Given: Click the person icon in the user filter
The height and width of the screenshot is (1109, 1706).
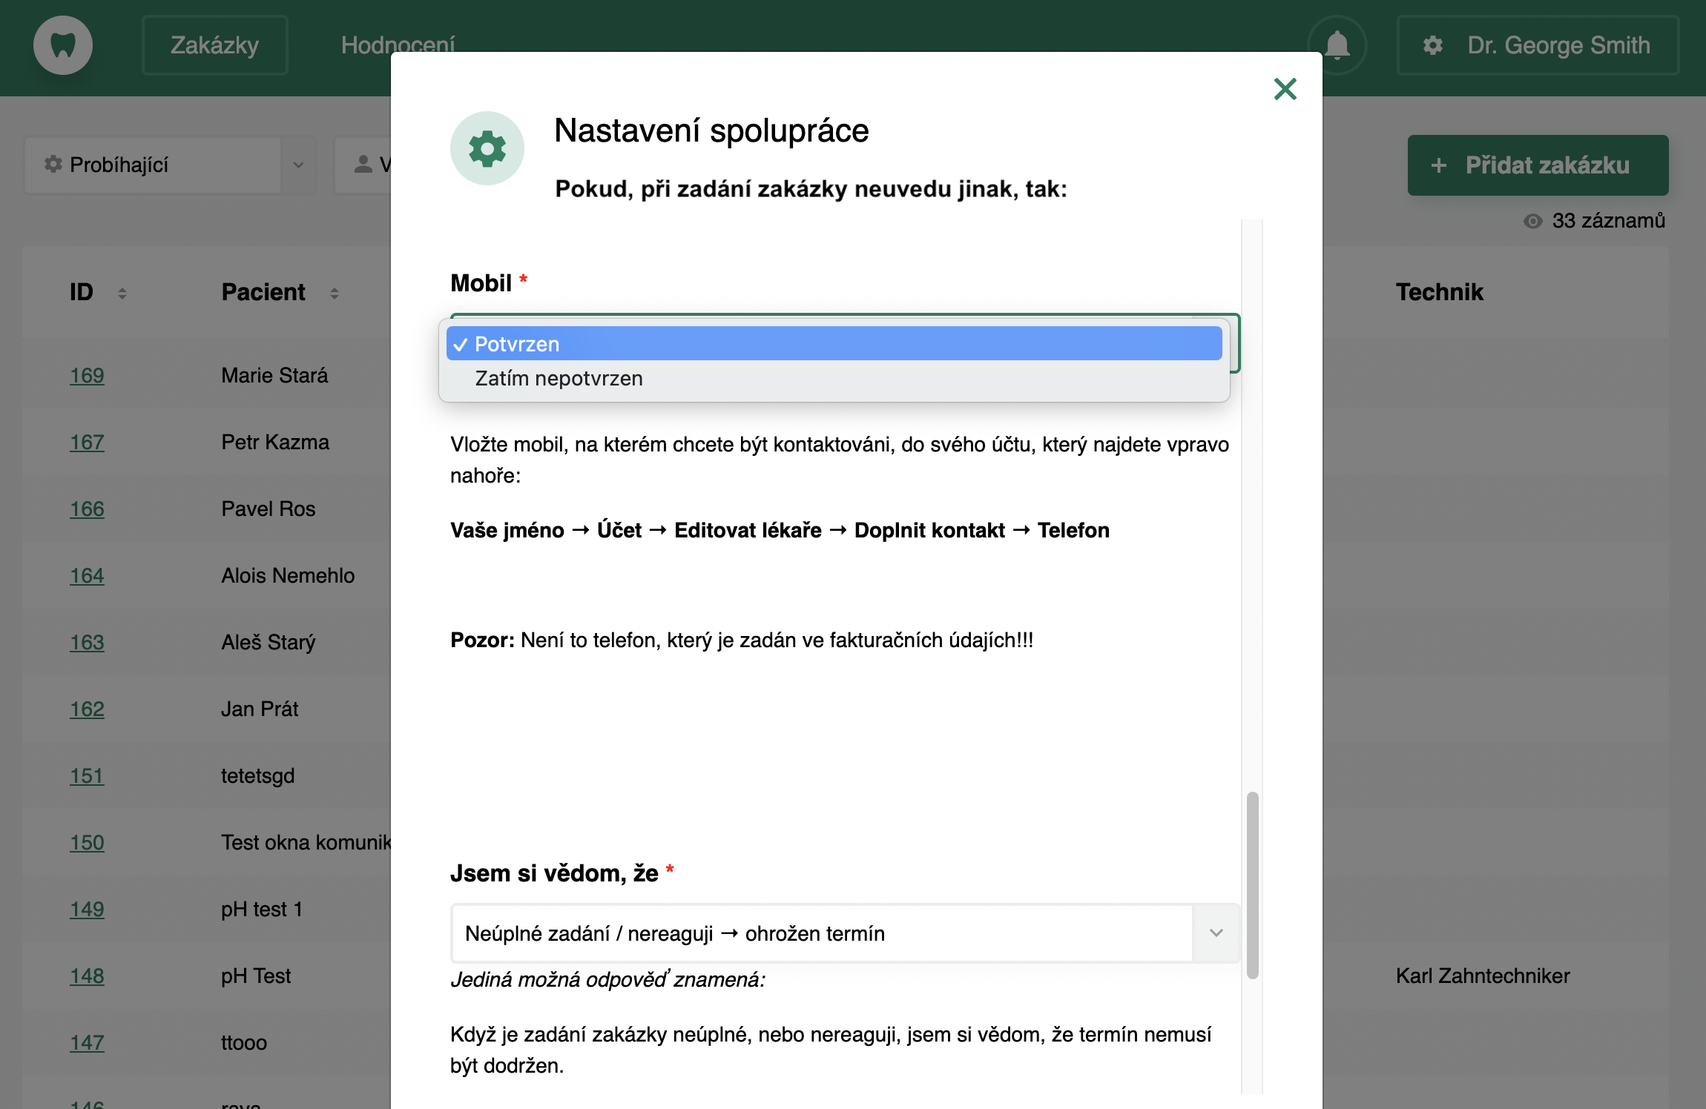Looking at the screenshot, I should [x=363, y=164].
